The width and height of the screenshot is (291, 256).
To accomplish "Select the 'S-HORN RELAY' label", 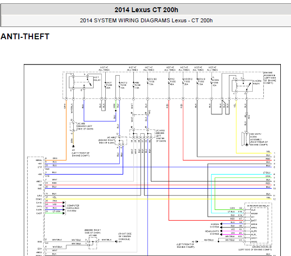I will point(257,82).
